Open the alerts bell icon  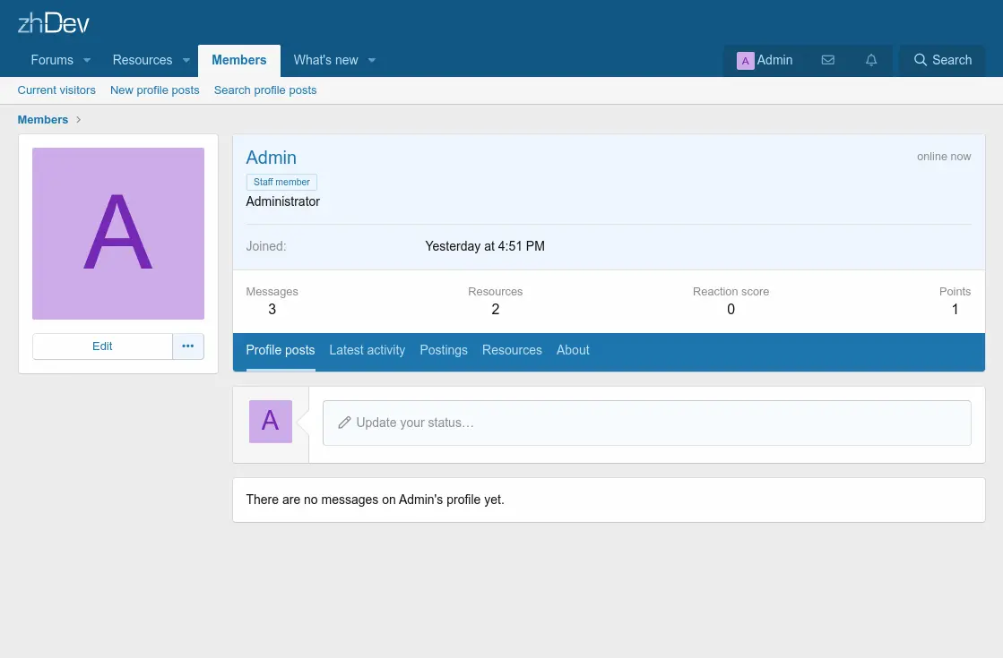coord(870,60)
